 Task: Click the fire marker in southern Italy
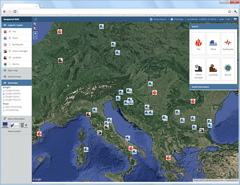(x=131, y=148)
